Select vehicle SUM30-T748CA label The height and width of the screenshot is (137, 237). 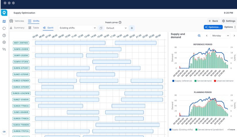click(x=21, y=119)
